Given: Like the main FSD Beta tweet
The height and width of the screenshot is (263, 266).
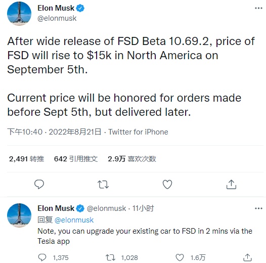Looking at the screenshot, I should point(167,184).
